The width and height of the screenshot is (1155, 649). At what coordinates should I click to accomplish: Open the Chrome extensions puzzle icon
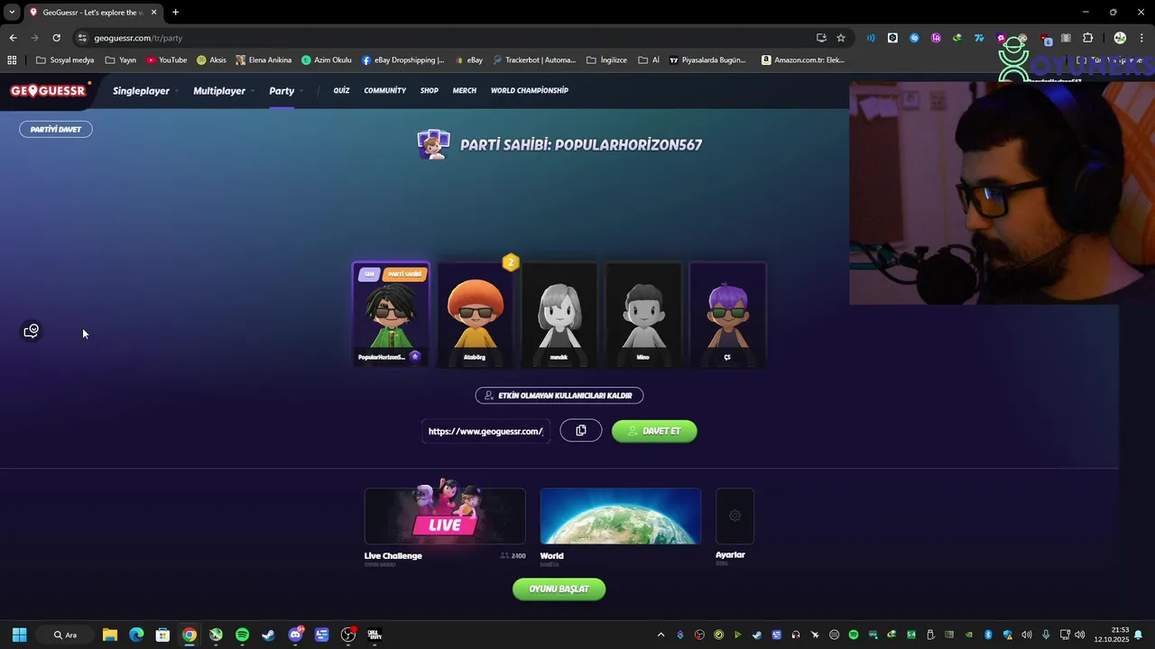[1087, 38]
